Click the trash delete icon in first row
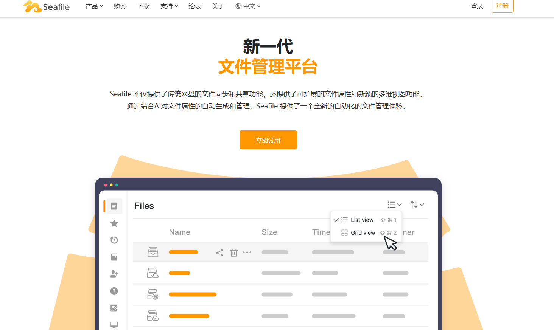Screen dimensions: 554x330 pos(234,253)
